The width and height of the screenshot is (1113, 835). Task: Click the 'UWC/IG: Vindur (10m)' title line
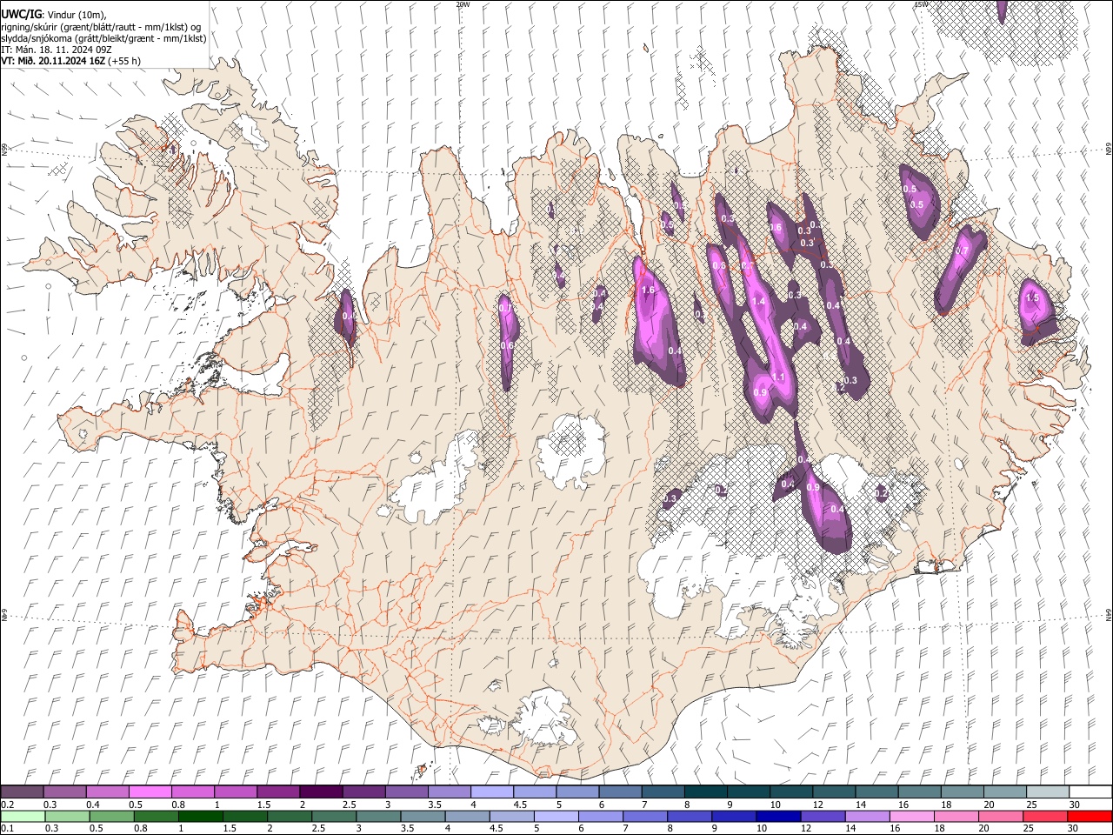tap(54, 13)
